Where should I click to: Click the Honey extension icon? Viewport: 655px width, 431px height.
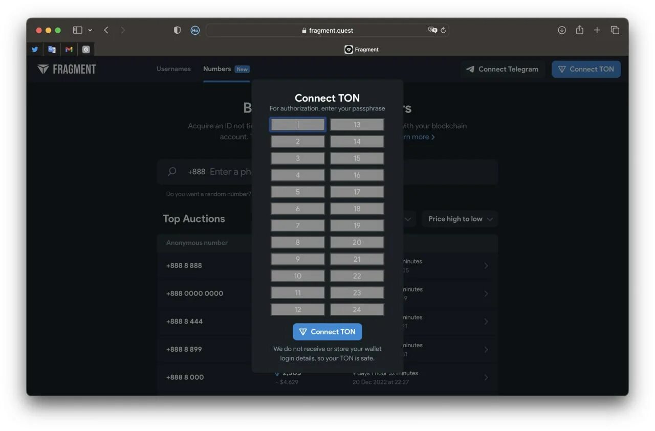click(195, 30)
